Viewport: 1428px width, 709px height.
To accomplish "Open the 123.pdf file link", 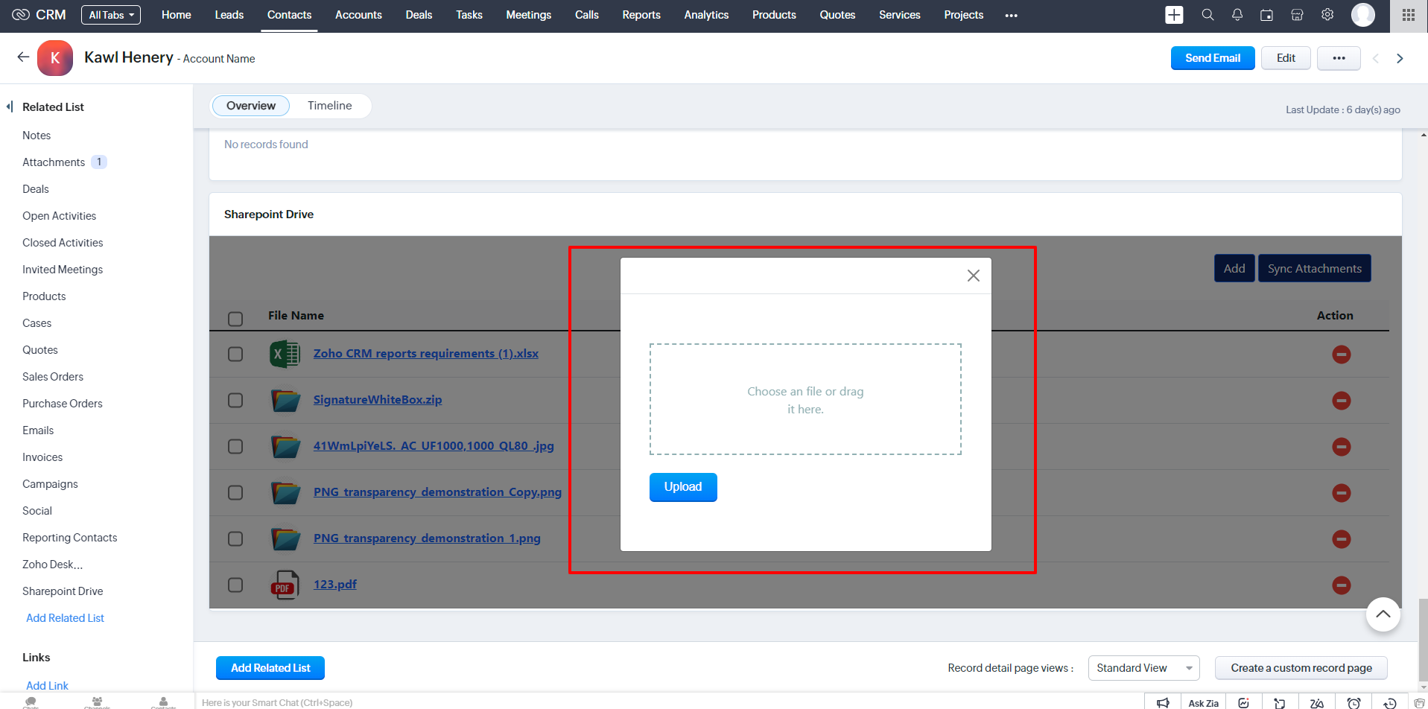I will point(335,585).
